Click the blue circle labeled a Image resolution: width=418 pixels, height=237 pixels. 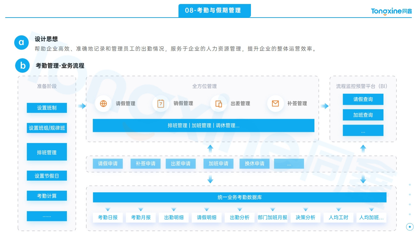(x=21, y=43)
